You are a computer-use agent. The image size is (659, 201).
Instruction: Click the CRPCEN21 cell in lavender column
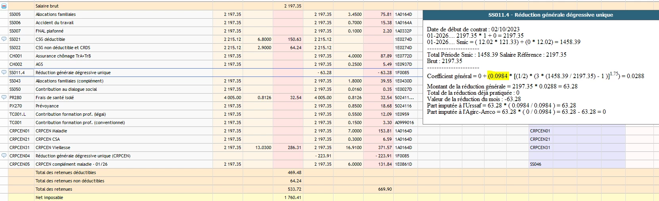pos(540,139)
